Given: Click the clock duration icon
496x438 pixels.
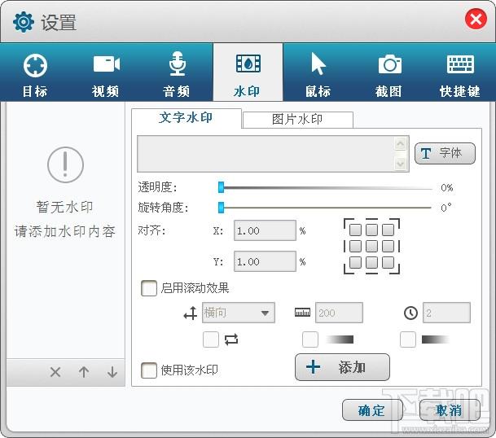Looking at the screenshot, I should (x=410, y=313).
